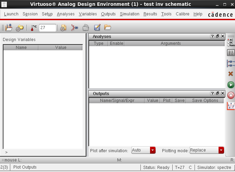Open the model libraries gear-document icon
Image resolution: width=235 pixels, height=172 pixels.
click(63, 28)
